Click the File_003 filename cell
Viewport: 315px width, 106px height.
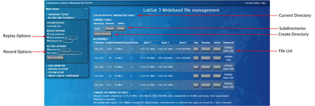pyautogui.click(x=99, y=67)
